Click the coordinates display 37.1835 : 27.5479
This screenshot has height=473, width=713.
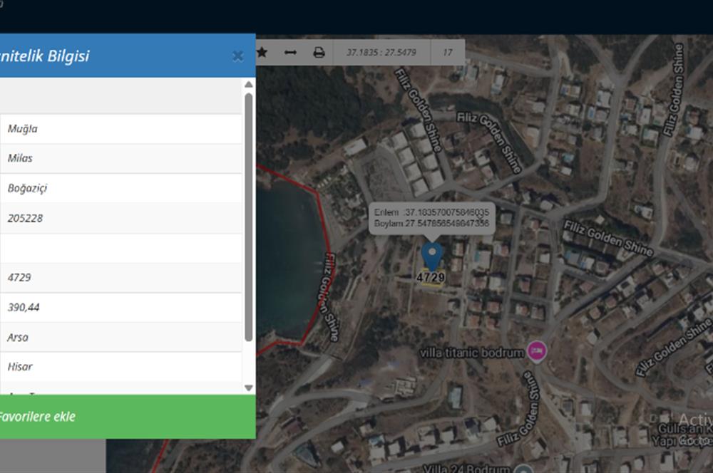pyautogui.click(x=381, y=52)
